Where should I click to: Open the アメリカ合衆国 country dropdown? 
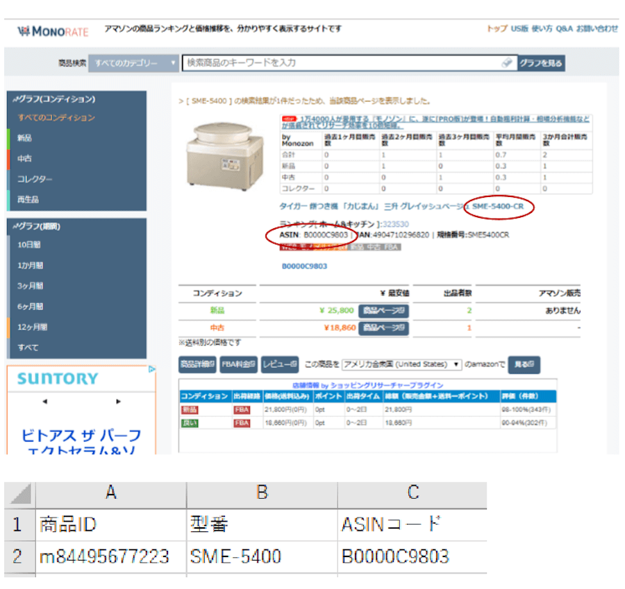[402, 364]
